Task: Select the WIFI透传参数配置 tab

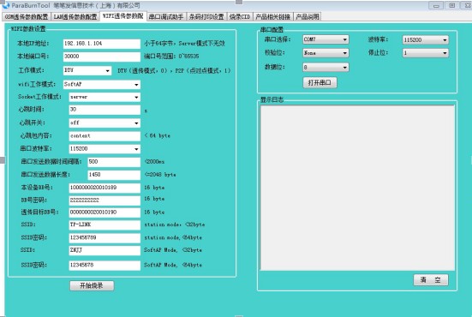Action: click(123, 16)
